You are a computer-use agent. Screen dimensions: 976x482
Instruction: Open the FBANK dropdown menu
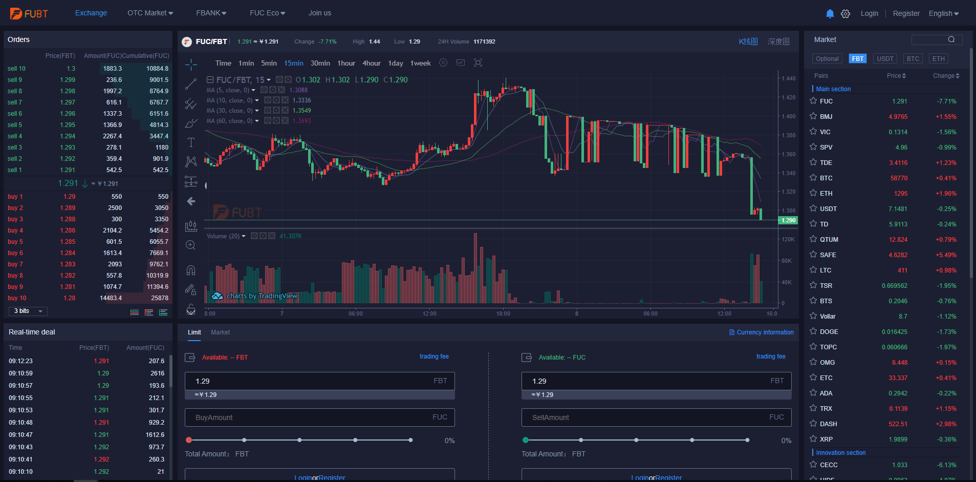(x=211, y=13)
